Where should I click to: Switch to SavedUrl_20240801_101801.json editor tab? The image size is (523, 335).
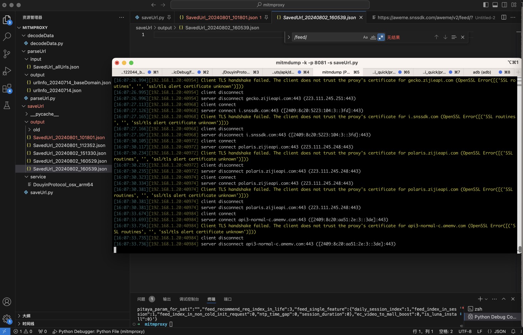222,17
